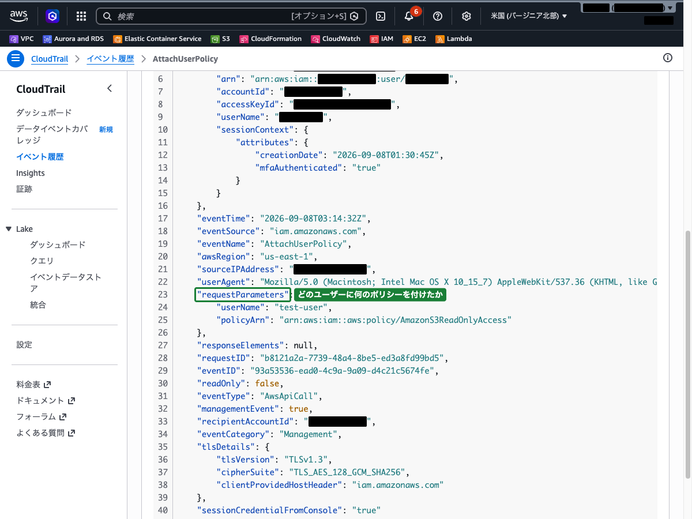Screen dimensions: 692x519
Task: Open notifications bell with 6 badge
Action: coord(409,16)
